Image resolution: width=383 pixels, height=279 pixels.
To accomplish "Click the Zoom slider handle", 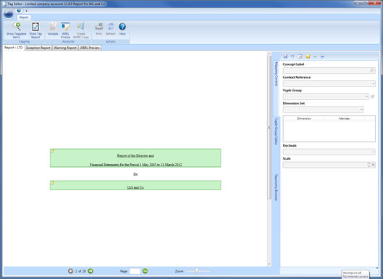I will click(x=197, y=271).
